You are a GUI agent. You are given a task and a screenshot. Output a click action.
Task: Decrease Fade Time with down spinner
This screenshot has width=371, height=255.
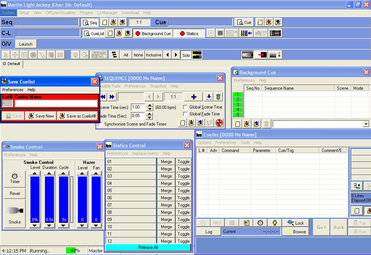[150, 118]
